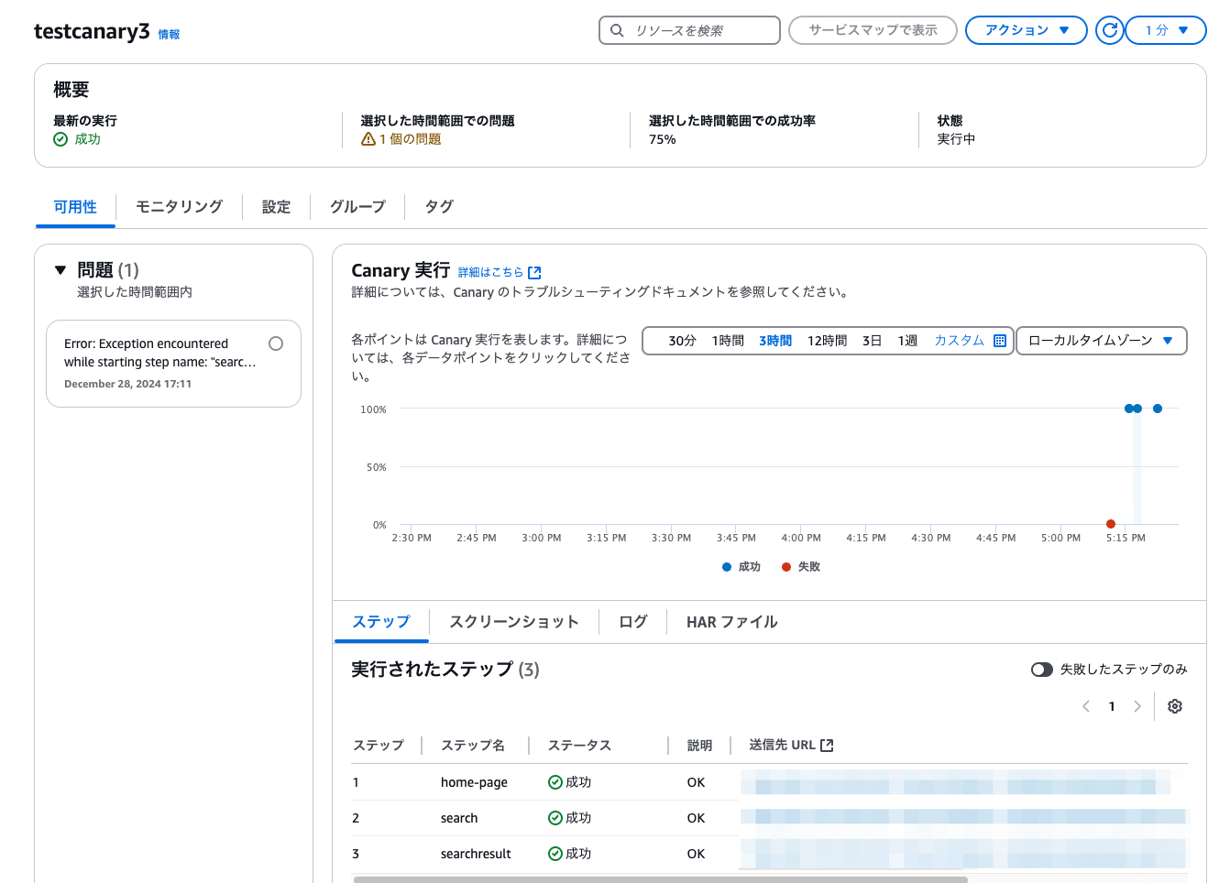Image resolution: width=1230 pixels, height=883 pixels.
Task: Click the refresh icon button
Action: click(1109, 30)
